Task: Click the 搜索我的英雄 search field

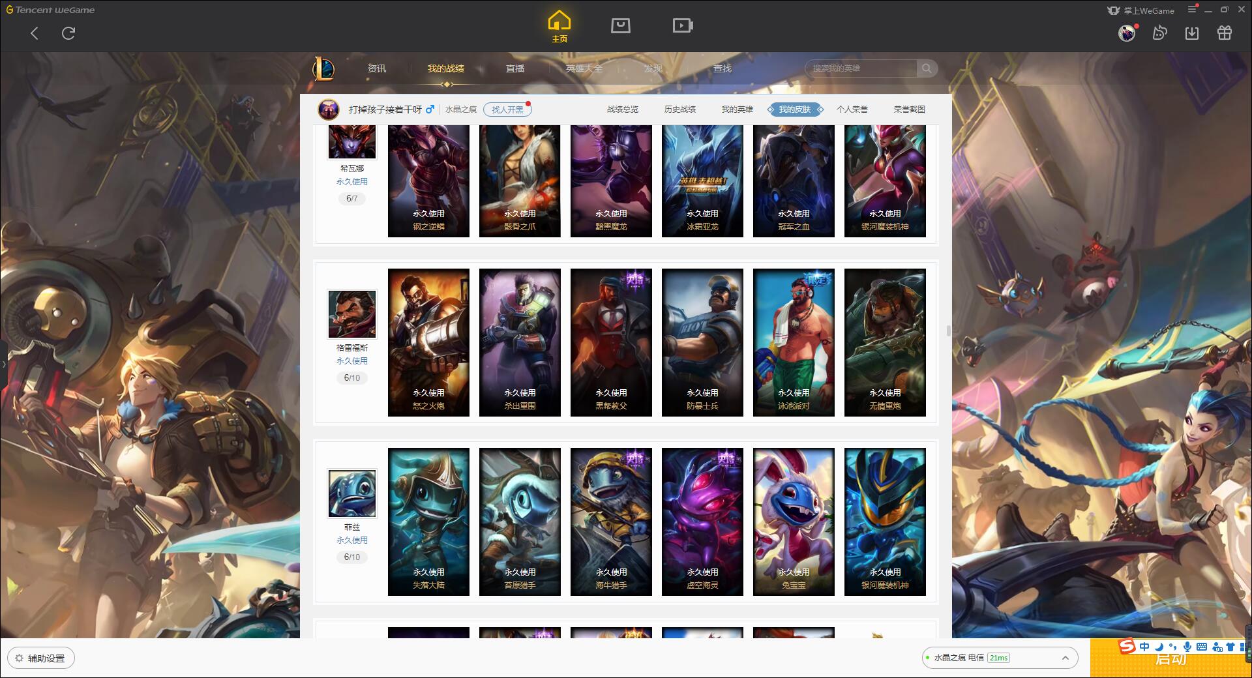Action: click(863, 68)
